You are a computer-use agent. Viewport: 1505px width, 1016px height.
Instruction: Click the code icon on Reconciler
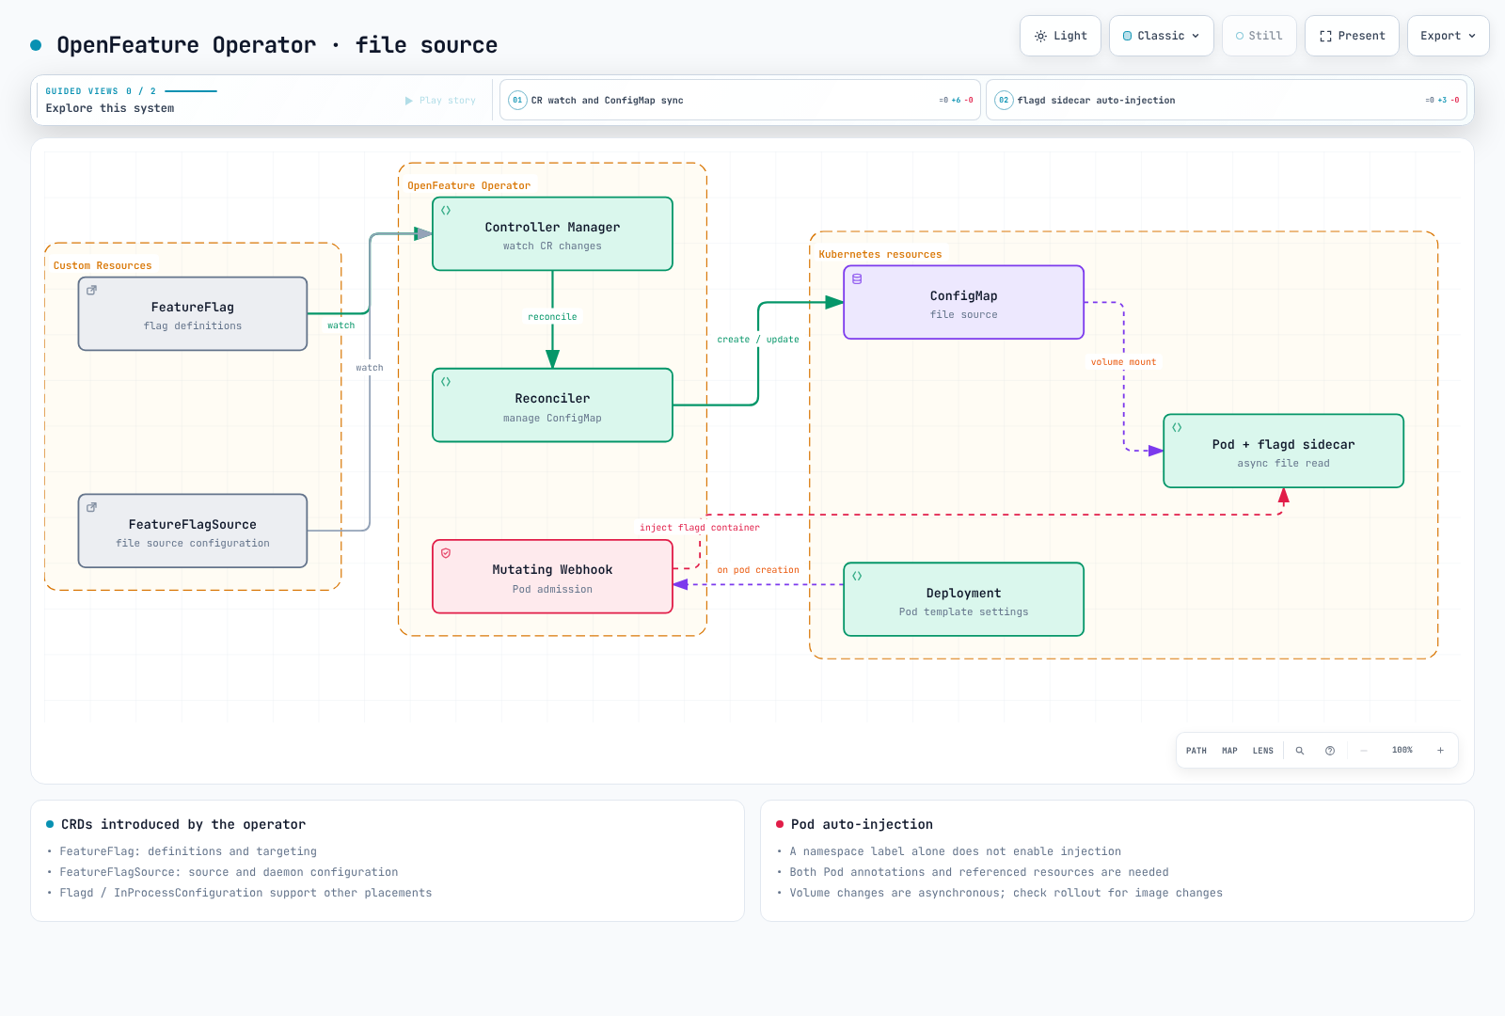pyautogui.click(x=446, y=382)
